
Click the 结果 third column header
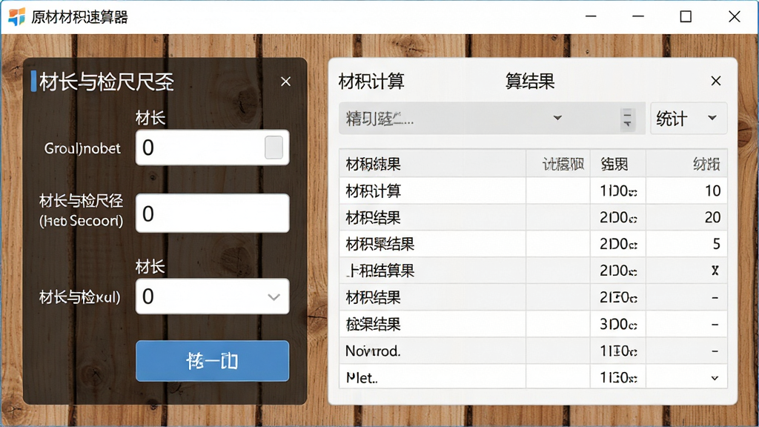coord(617,164)
